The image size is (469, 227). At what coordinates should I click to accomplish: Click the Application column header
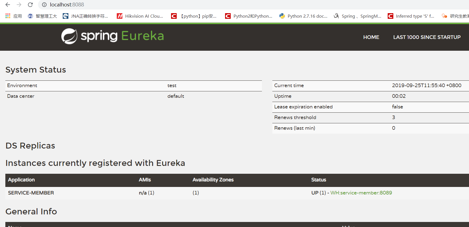(x=21, y=180)
